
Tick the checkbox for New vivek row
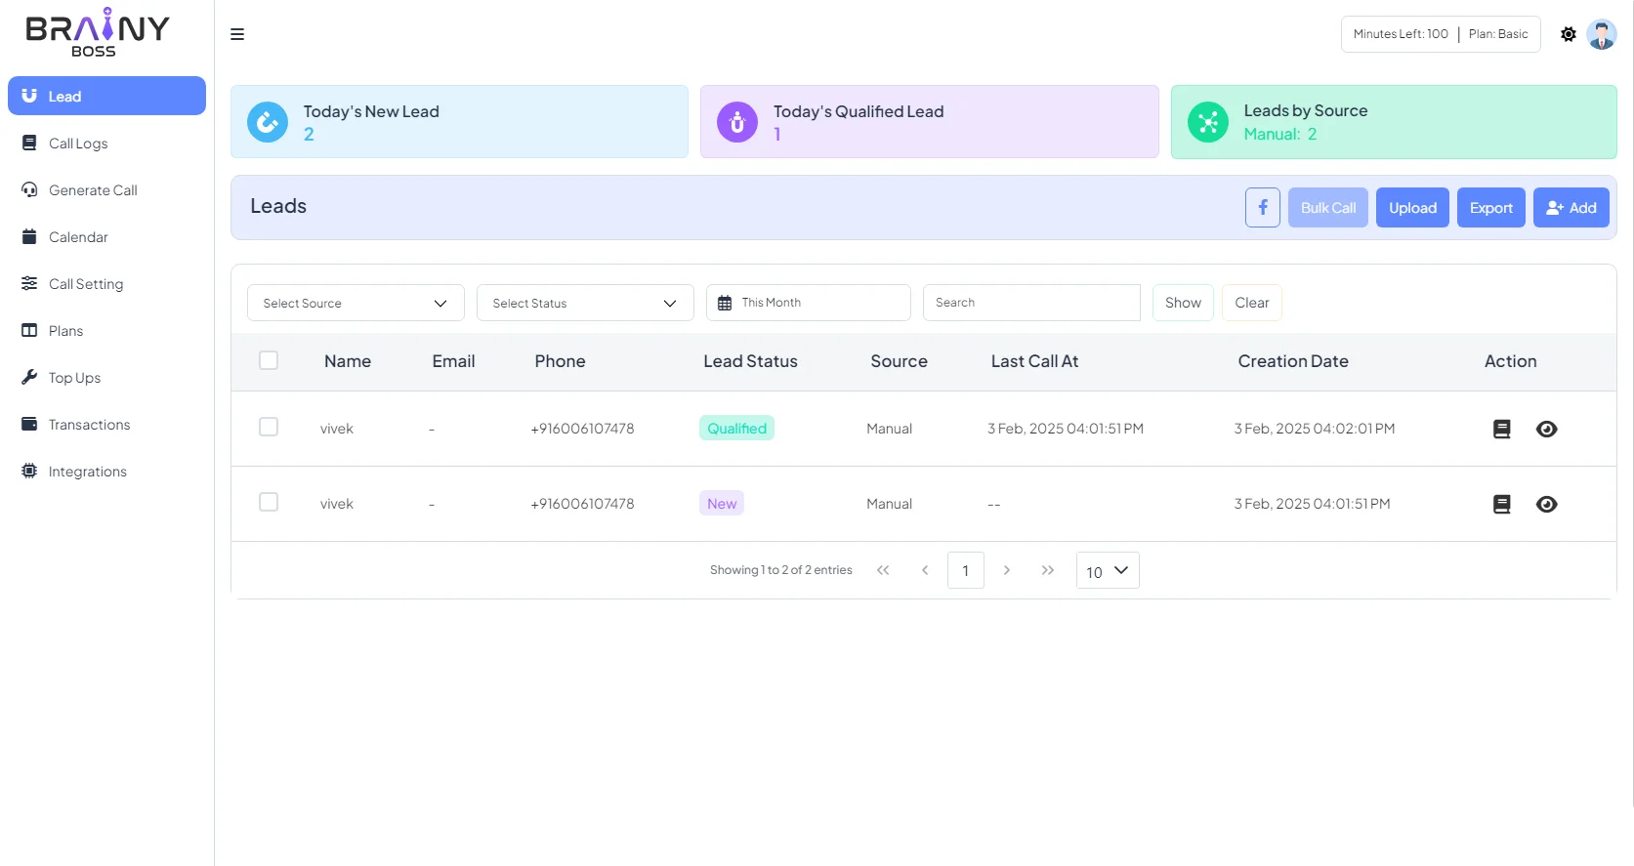269,502
